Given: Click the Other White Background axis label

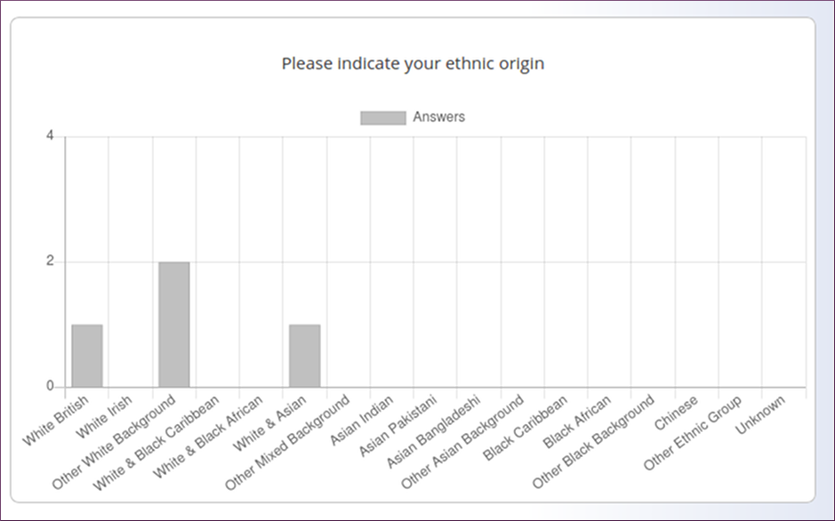Looking at the screenshot, I should 114,442.
